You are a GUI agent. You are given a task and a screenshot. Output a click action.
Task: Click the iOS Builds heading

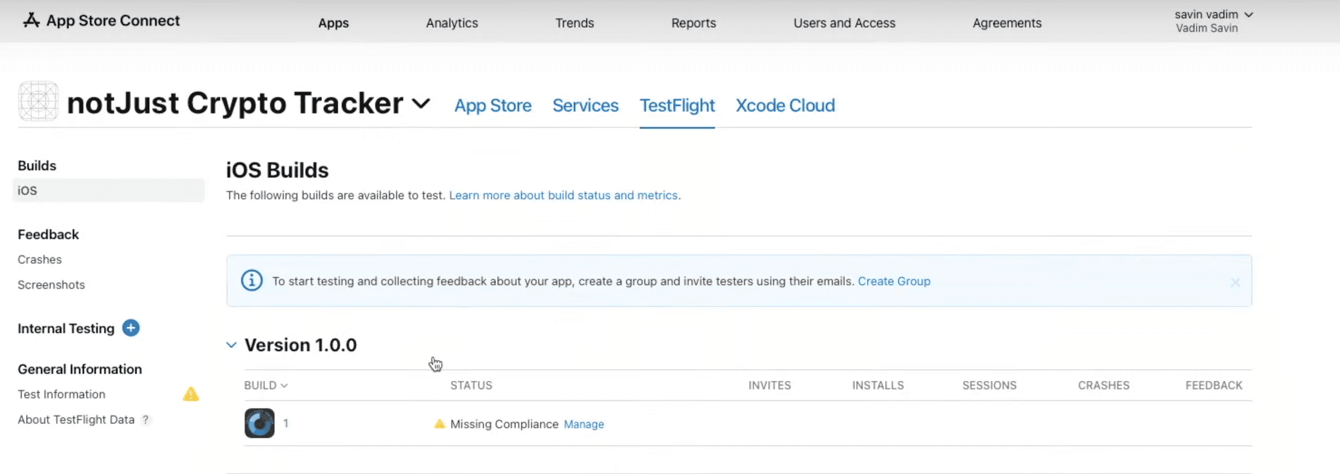[277, 170]
